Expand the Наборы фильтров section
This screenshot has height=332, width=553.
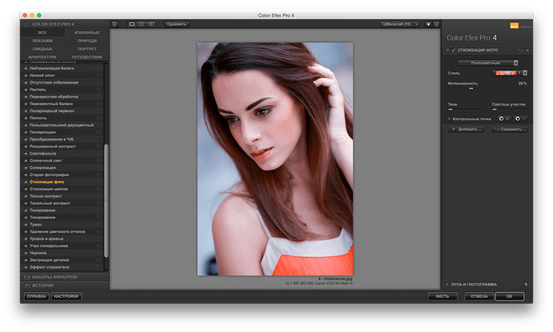tap(64, 277)
